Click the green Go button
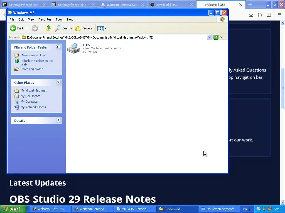 [x=219, y=37]
